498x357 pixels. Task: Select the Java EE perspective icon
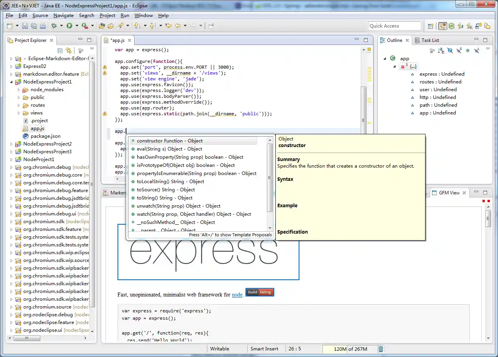click(x=443, y=26)
